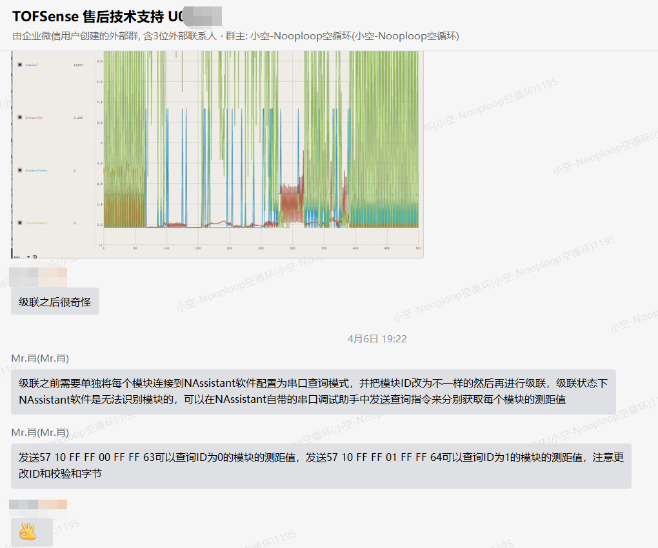This screenshot has height=548, width=658.
Task: Select the message 级联之后很奇怪
Action: pyautogui.click(x=55, y=301)
